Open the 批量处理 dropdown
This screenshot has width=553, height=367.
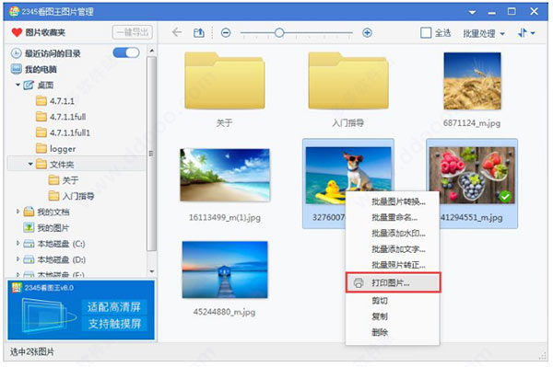click(x=484, y=33)
